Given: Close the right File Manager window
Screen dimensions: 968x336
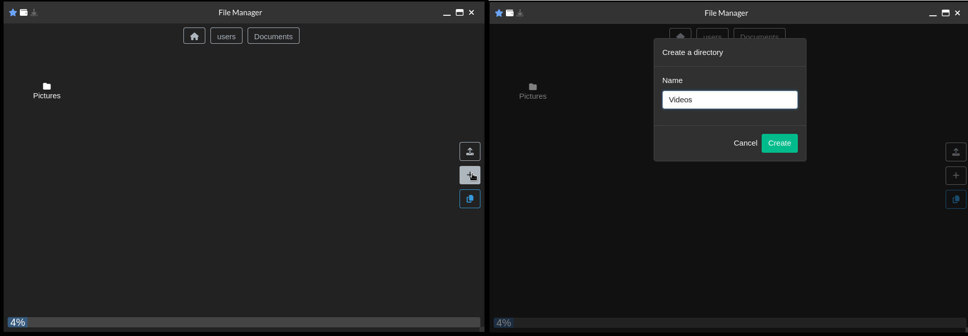Looking at the screenshot, I should (x=957, y=13).
